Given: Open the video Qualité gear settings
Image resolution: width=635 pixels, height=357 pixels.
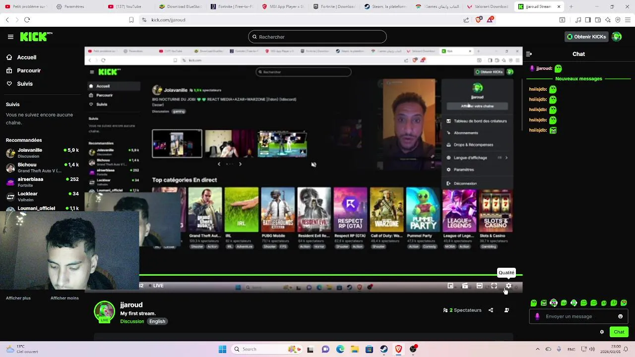Looking at the screenshot, I should (x=508, y=286).
